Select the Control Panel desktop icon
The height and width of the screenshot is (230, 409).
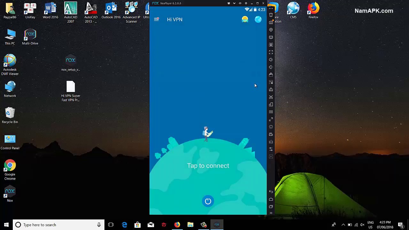click(x=10, y=142)
